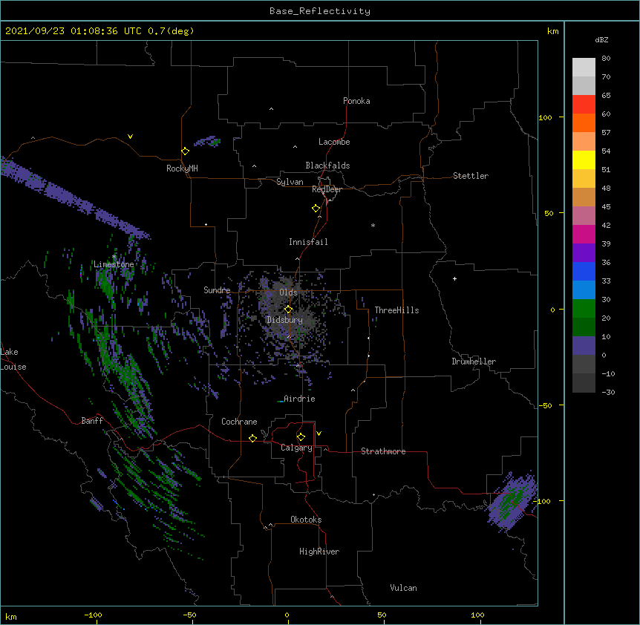The height and width of the screenshot is (625, 640).
Task: Click the 100 tick label on right km axis
Action: tap(545, 117)
